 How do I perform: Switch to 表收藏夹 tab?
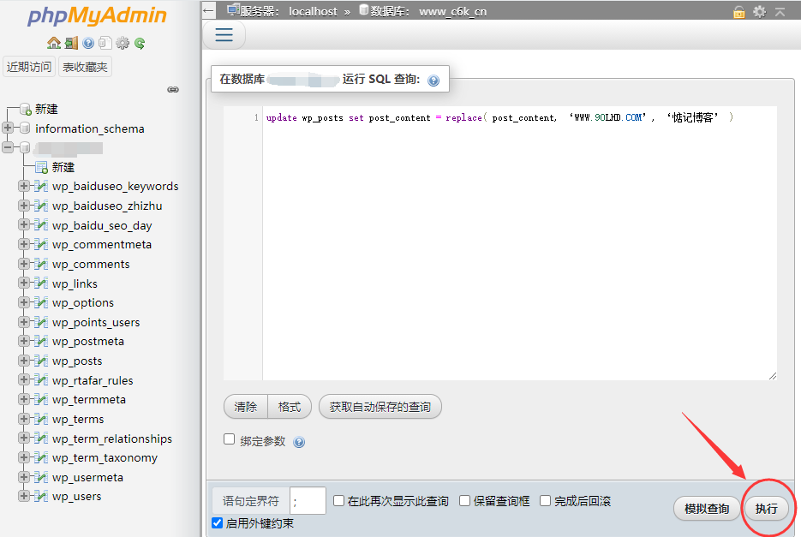click(x=86, y=67)
